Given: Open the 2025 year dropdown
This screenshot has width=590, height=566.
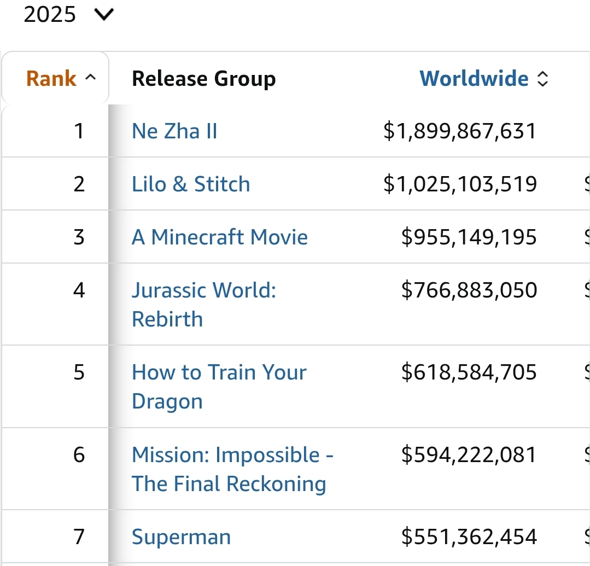Looking at the screenshot, I should [68, 14].
